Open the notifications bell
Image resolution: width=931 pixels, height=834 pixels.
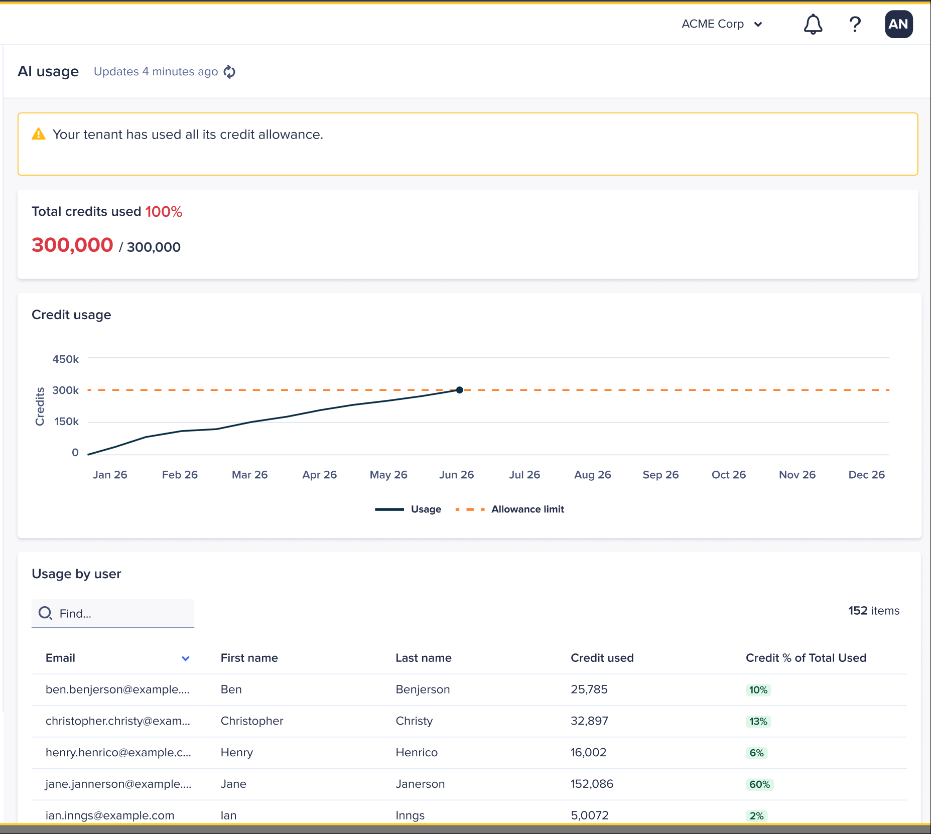(x=813, y=24)
